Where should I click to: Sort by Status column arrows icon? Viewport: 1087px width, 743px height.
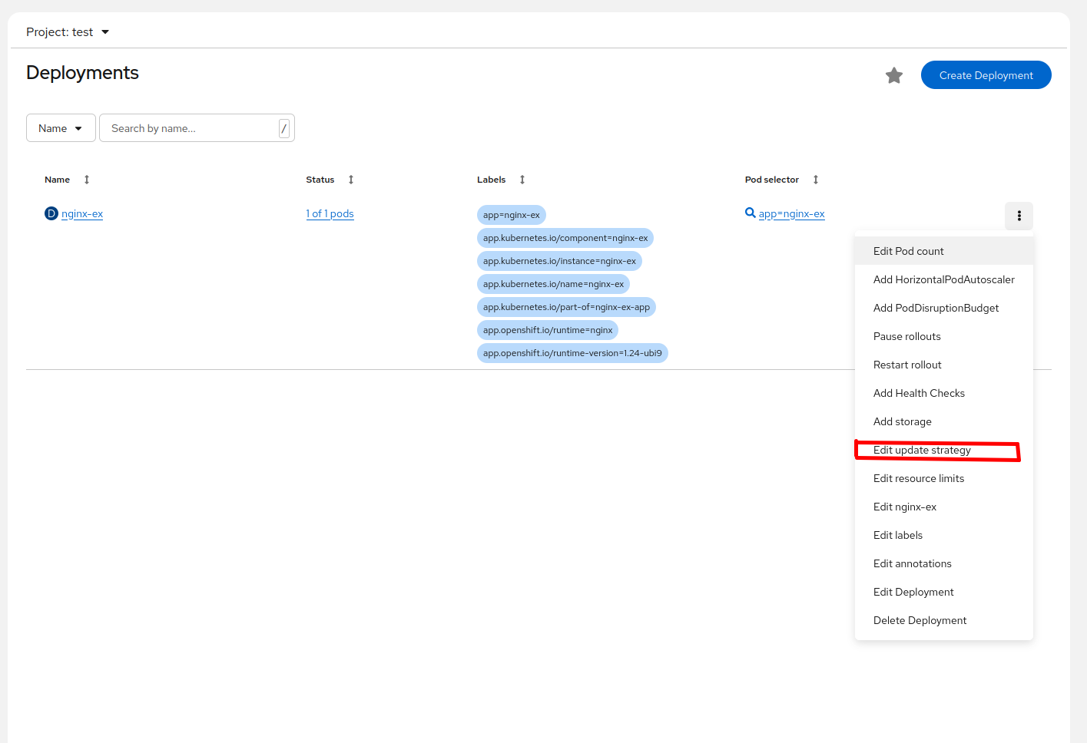tap(351, 180)
